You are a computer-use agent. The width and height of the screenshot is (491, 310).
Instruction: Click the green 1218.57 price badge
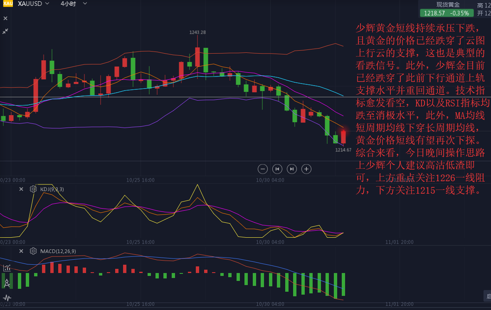[x=446, y=13]
